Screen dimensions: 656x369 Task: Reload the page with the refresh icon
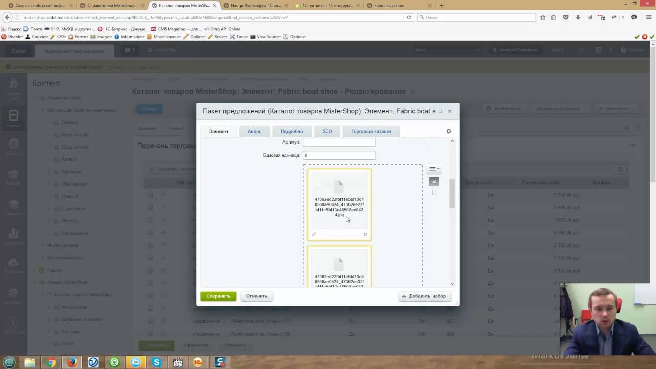coord(409,17)
